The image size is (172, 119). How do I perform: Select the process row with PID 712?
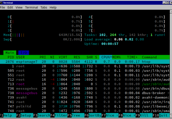(85, 80)
